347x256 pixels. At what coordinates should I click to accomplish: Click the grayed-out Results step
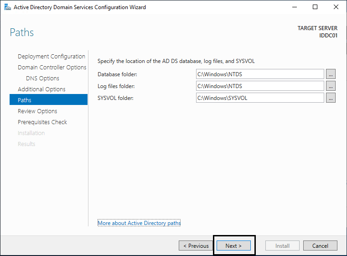click(x=26, y=144)
